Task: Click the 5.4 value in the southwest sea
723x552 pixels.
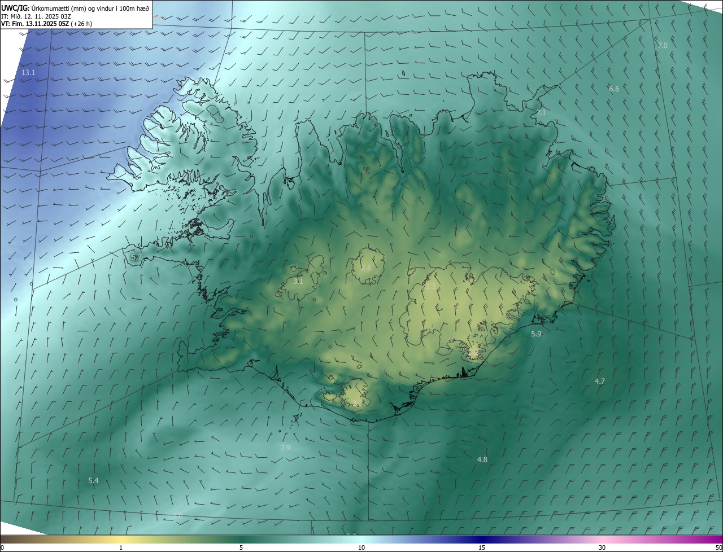Action: tap(93, 481)
